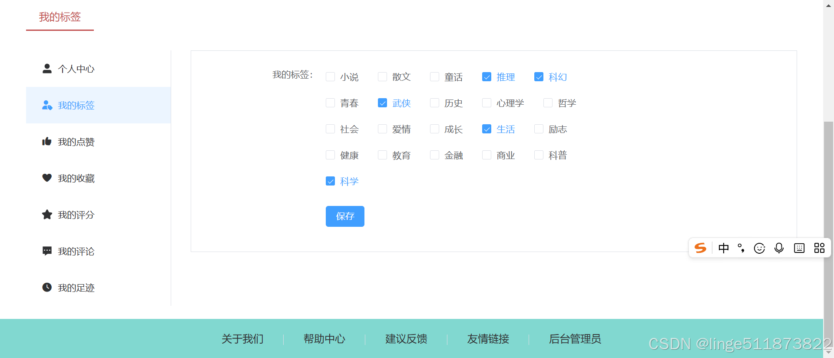Open 我的收藏 sidebar entry
Screen dimensions: 834x358
click(98, 178)
